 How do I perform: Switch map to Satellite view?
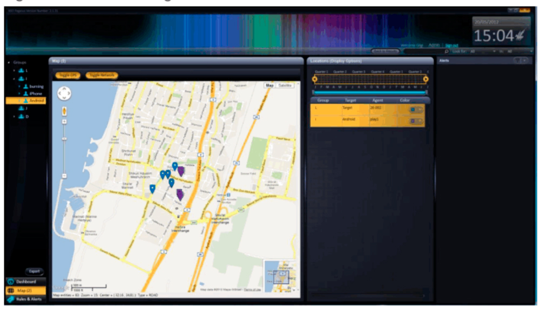pyautogui.click(x=285, y=85)
